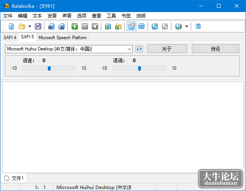Close the Balabolka window
Image resolution: width=246 pixels, height=191 pixels.
pyautogui.click(x=237, y=6)
